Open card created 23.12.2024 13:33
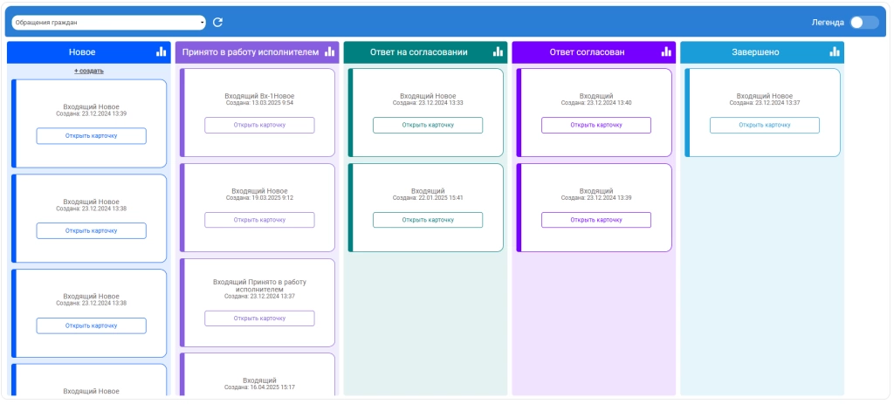Screen dimensions: 894x404 click(428, 125)
